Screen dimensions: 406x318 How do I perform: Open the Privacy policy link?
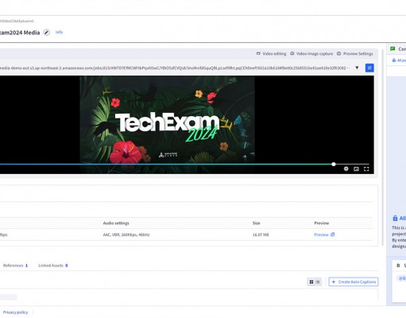point(15,312)
